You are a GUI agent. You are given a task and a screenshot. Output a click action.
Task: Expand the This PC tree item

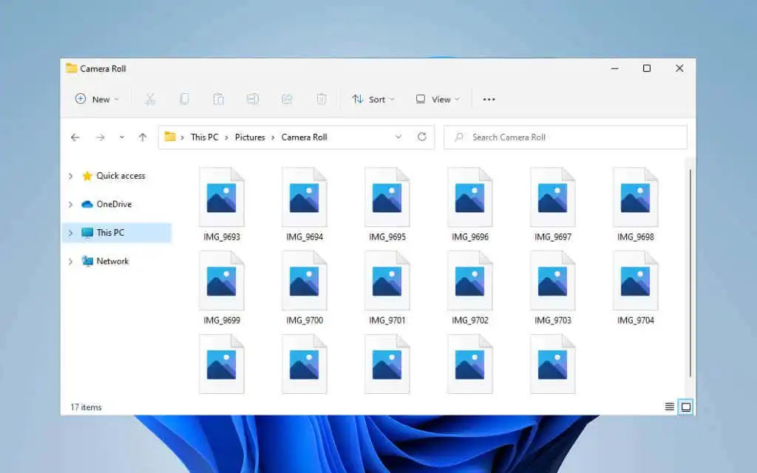[x=70, y=232]
